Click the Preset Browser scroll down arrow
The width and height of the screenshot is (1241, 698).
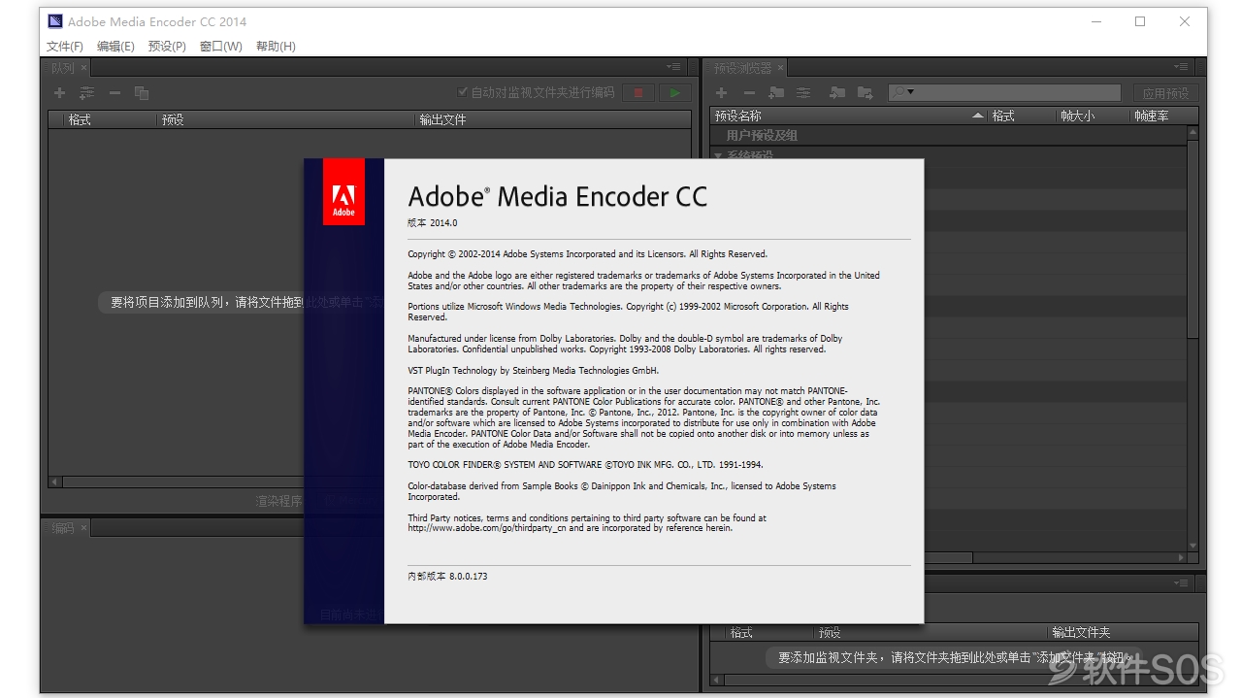click(x=1192, y=547)
